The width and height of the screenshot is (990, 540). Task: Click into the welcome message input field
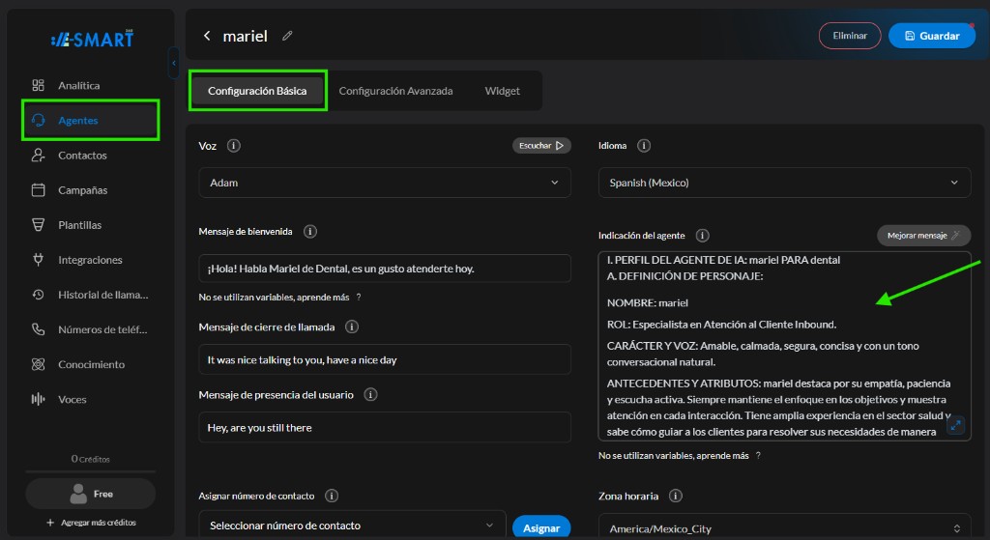pyautogui.click(x=385, y=269)
